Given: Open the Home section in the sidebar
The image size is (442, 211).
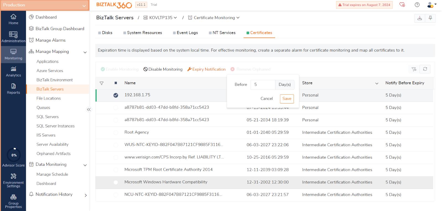Looking at the screenshot, I should click(x=13, y=19).
